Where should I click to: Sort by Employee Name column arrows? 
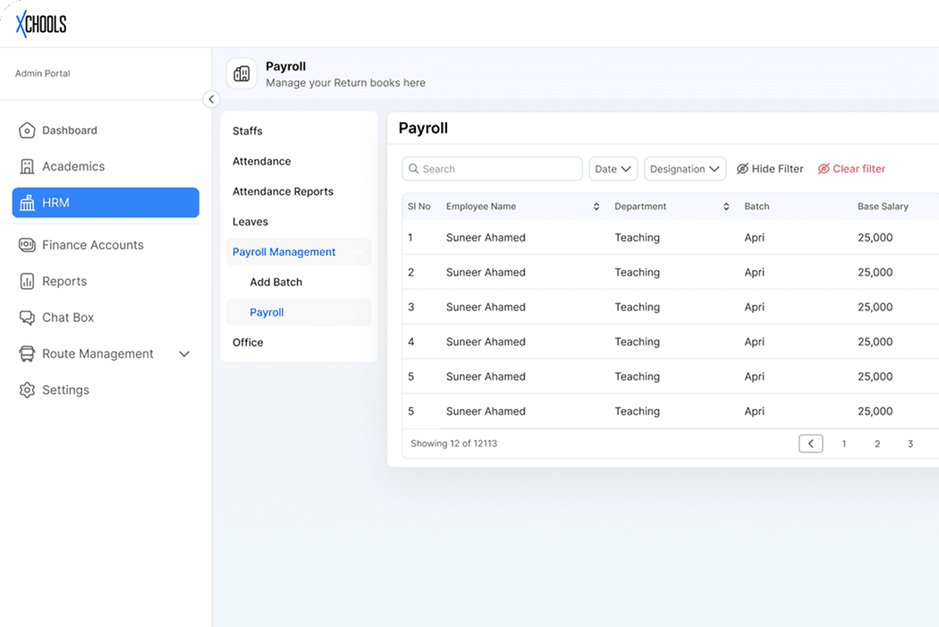pyautogui.click(x=596, y=207)
